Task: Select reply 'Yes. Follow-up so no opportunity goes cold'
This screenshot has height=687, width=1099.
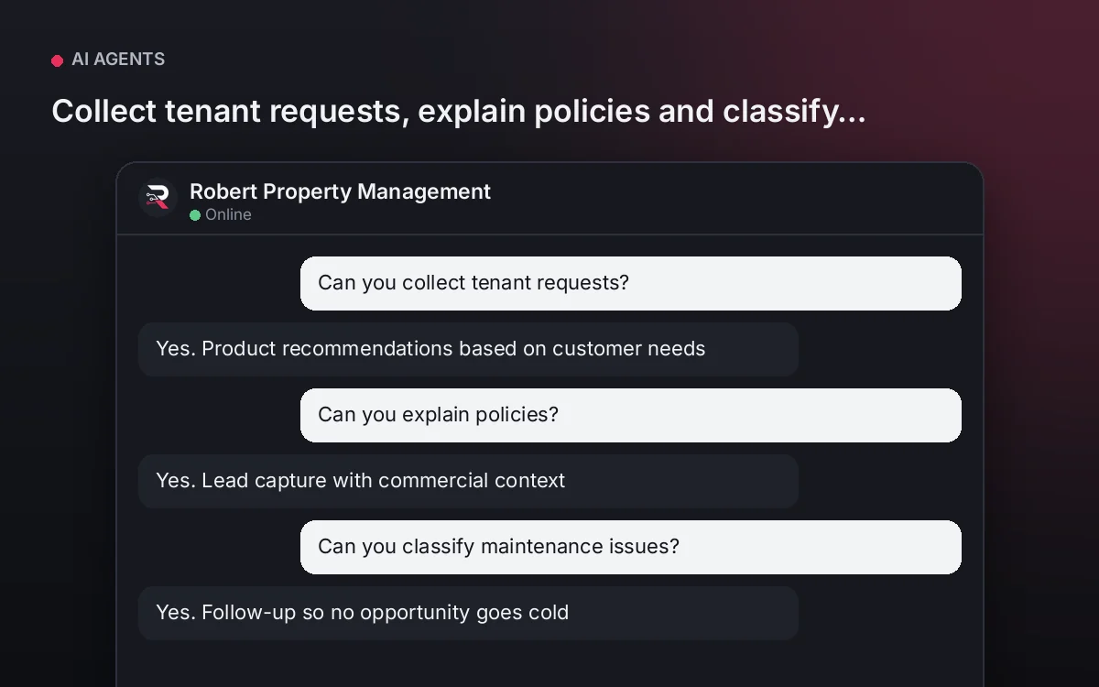Action: tap(468, 613)
